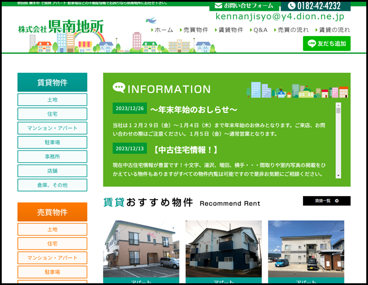The width and height of the screenshot is (368, 285).
Task: Click the 2023/12/26 date label
Action: pos(129,108)
